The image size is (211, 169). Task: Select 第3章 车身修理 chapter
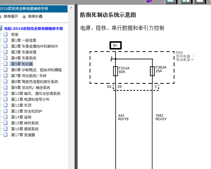24,52
